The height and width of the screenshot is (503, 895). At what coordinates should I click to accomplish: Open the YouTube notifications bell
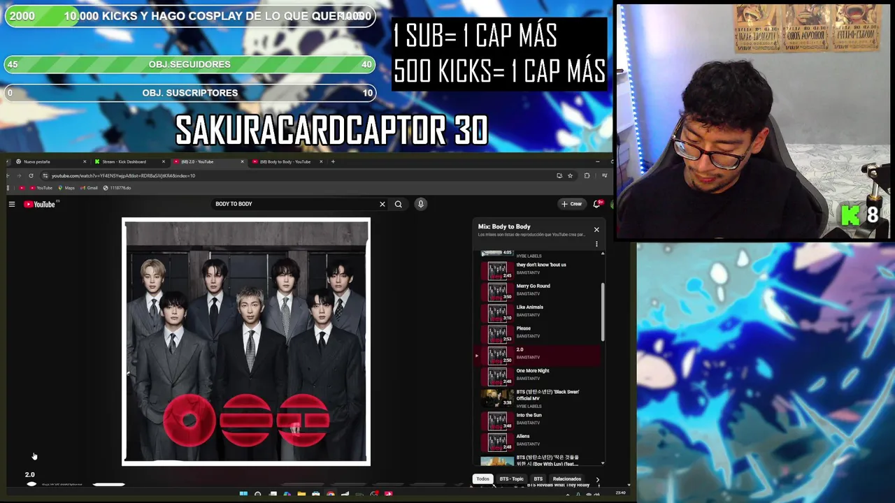[x=597, y=204]
